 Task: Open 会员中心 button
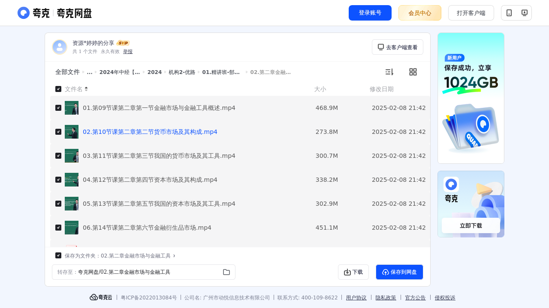(420, 13)
